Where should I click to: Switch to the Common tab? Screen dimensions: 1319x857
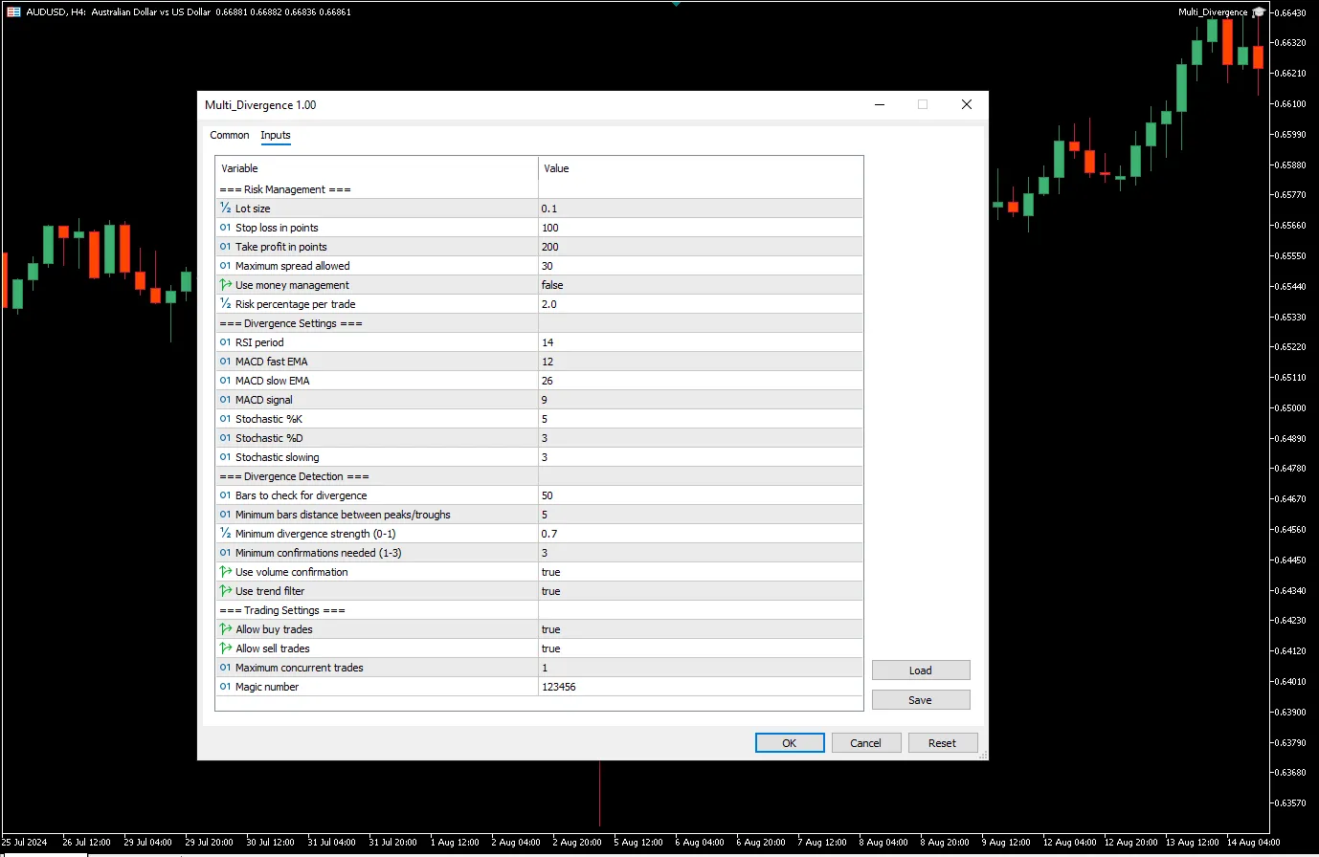point(230,135)
